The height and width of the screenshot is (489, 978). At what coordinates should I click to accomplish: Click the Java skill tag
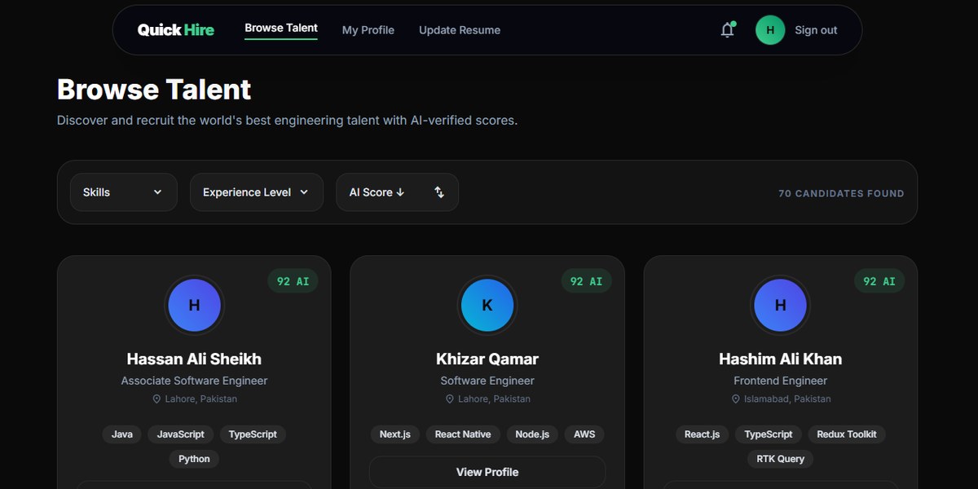pos(122,434)
